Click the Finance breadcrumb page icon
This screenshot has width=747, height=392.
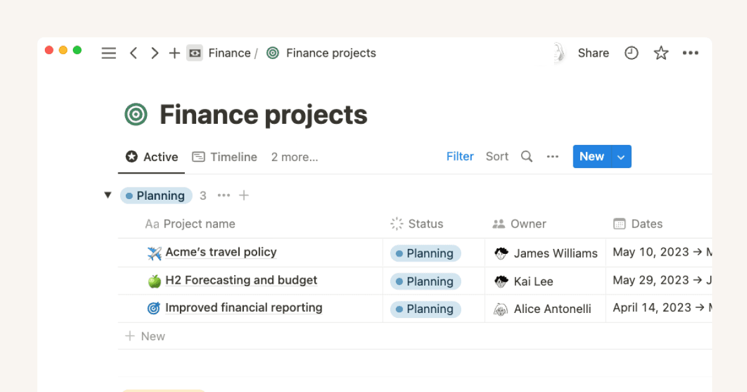195,53
